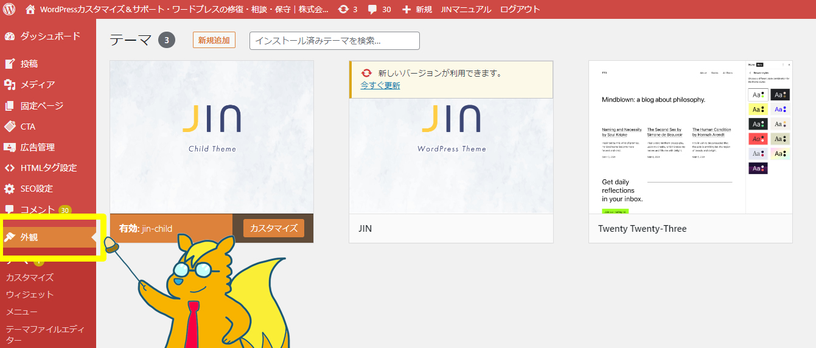Click the ダッシュボード dashboard icon

point(9,36)
